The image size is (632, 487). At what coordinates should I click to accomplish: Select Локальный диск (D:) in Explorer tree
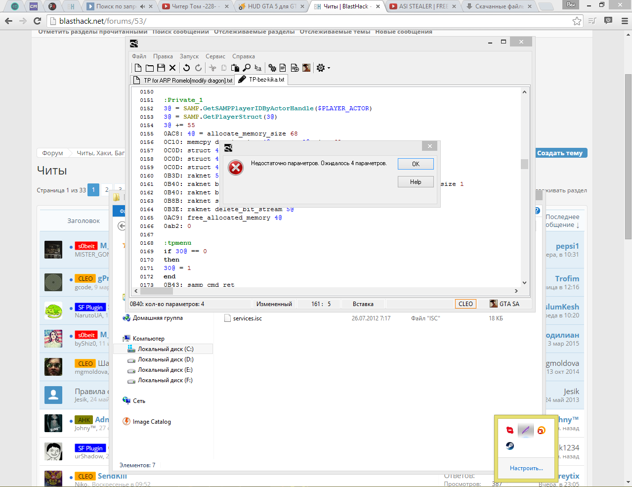coord(166,359)
